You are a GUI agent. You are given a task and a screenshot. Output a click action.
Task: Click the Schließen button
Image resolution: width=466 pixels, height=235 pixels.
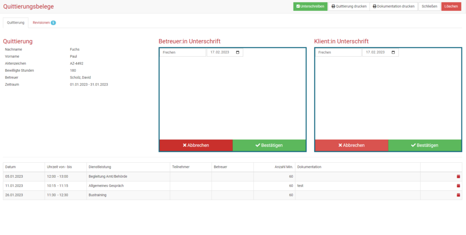tap(429, 6)
